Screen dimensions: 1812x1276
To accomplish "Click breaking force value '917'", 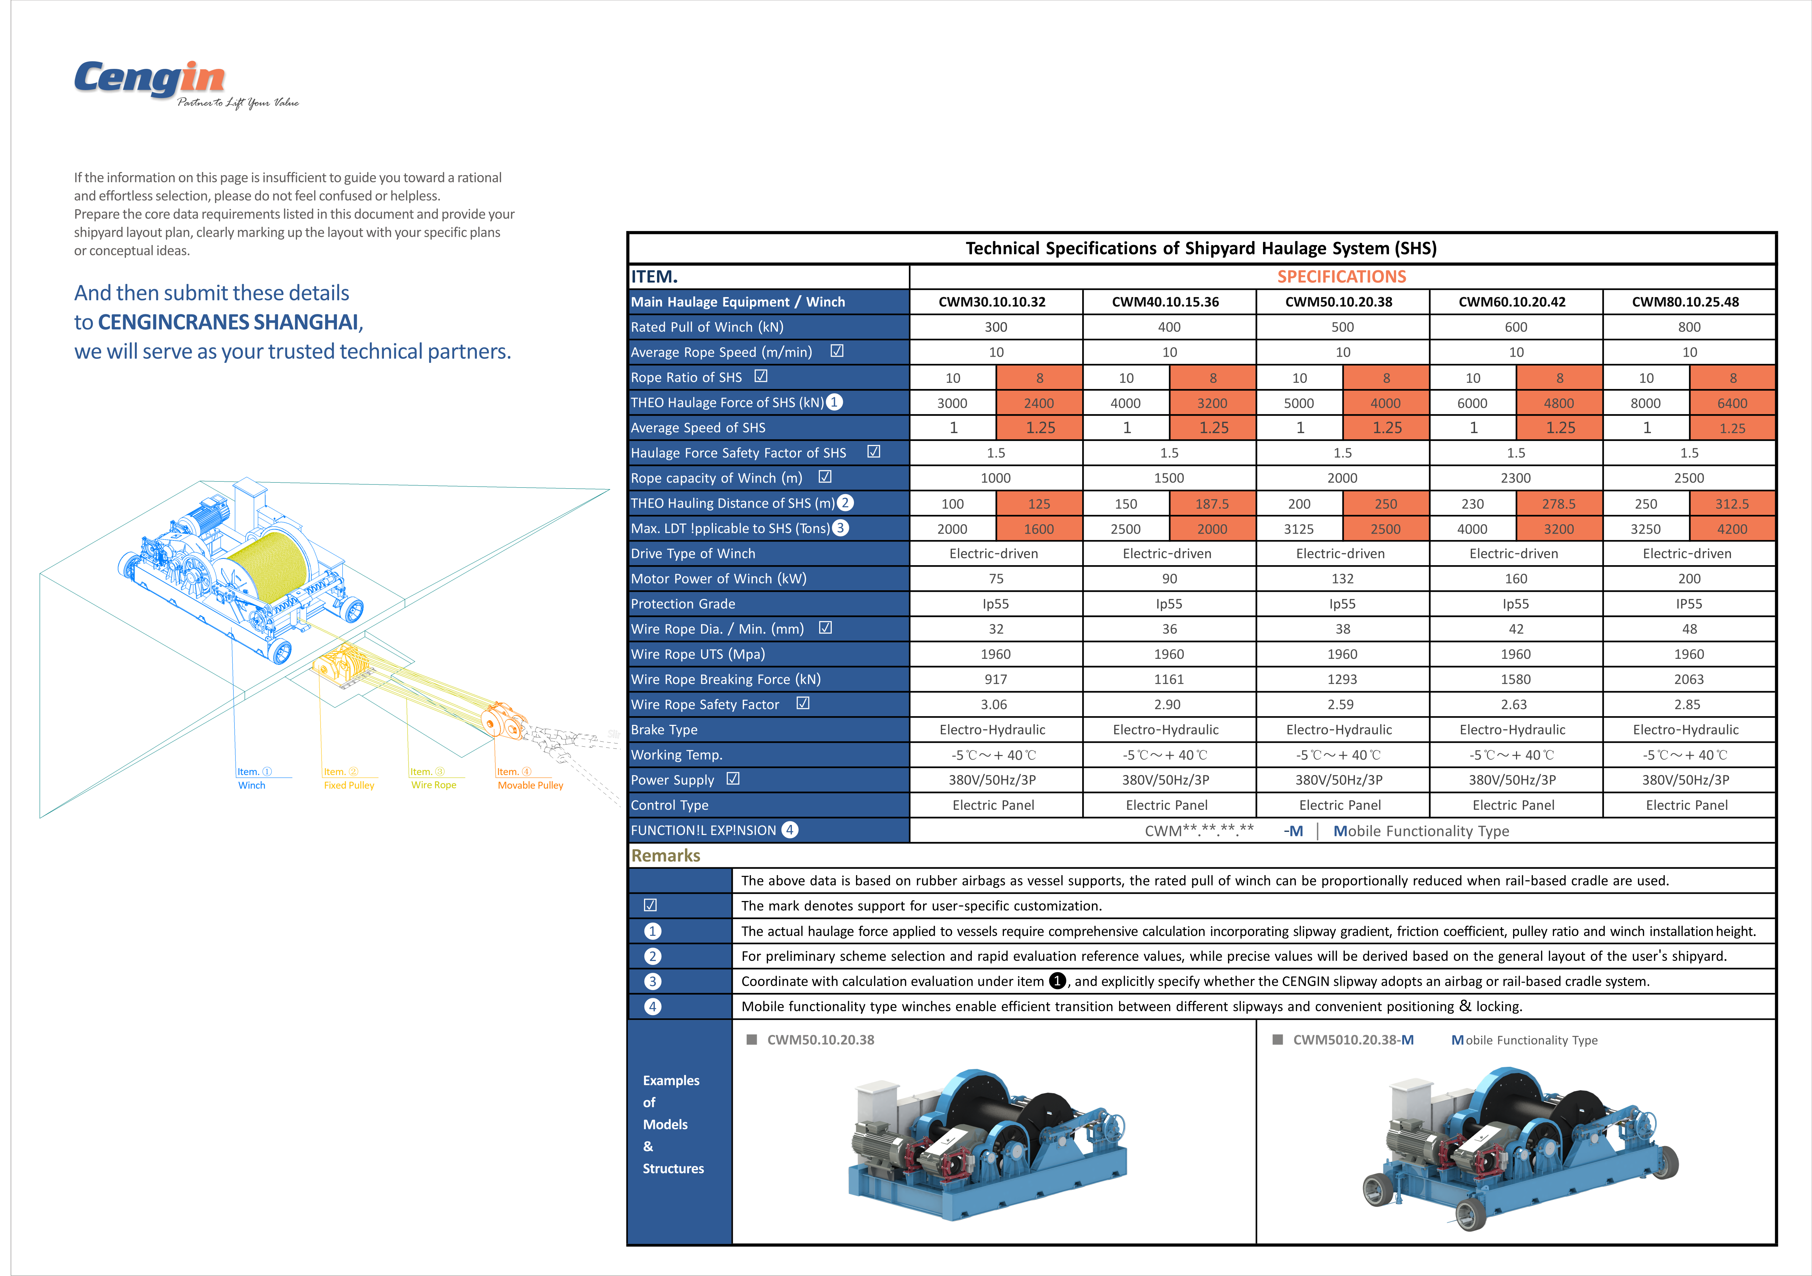I will tap(996, 679).
